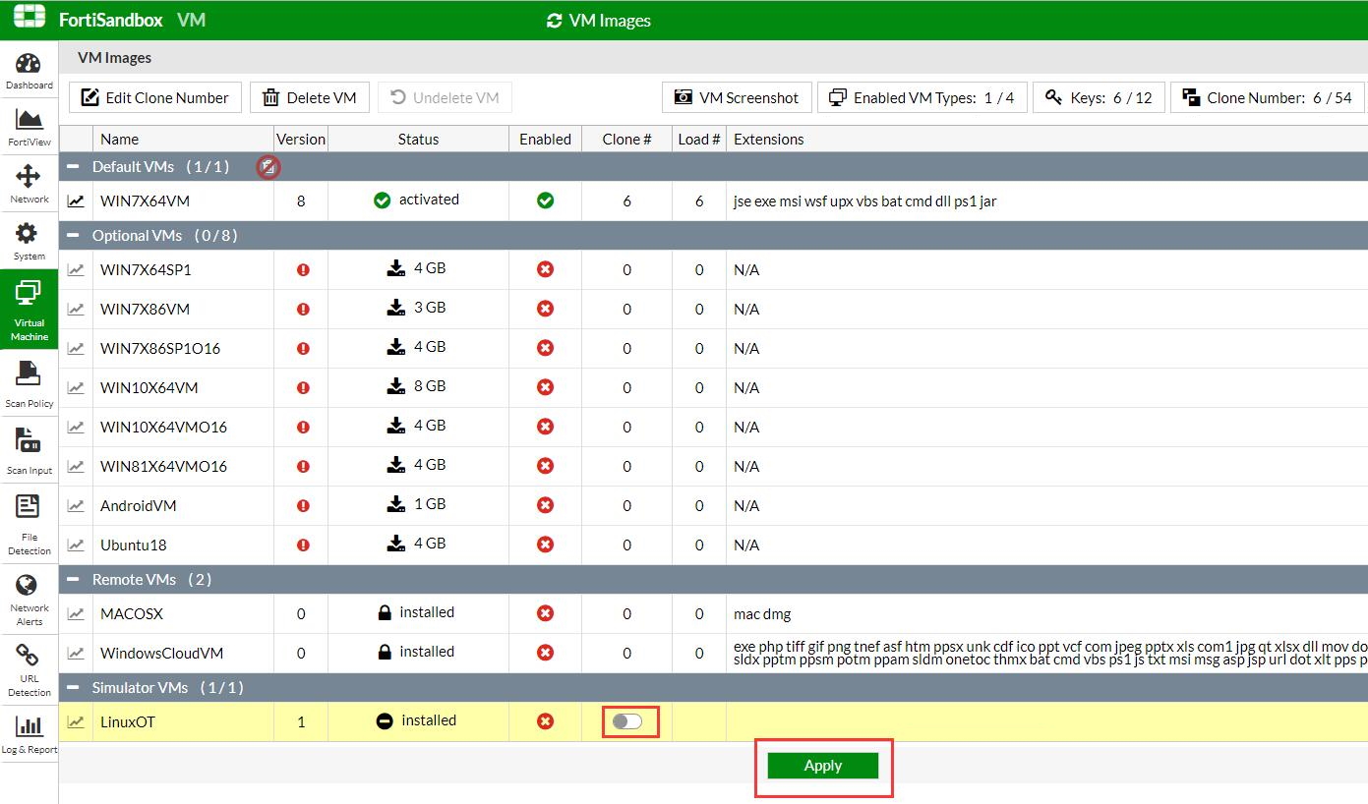Collapse the Default VMs group
The height and width of the screenshot is (804, 1368).
pos(72,167)
